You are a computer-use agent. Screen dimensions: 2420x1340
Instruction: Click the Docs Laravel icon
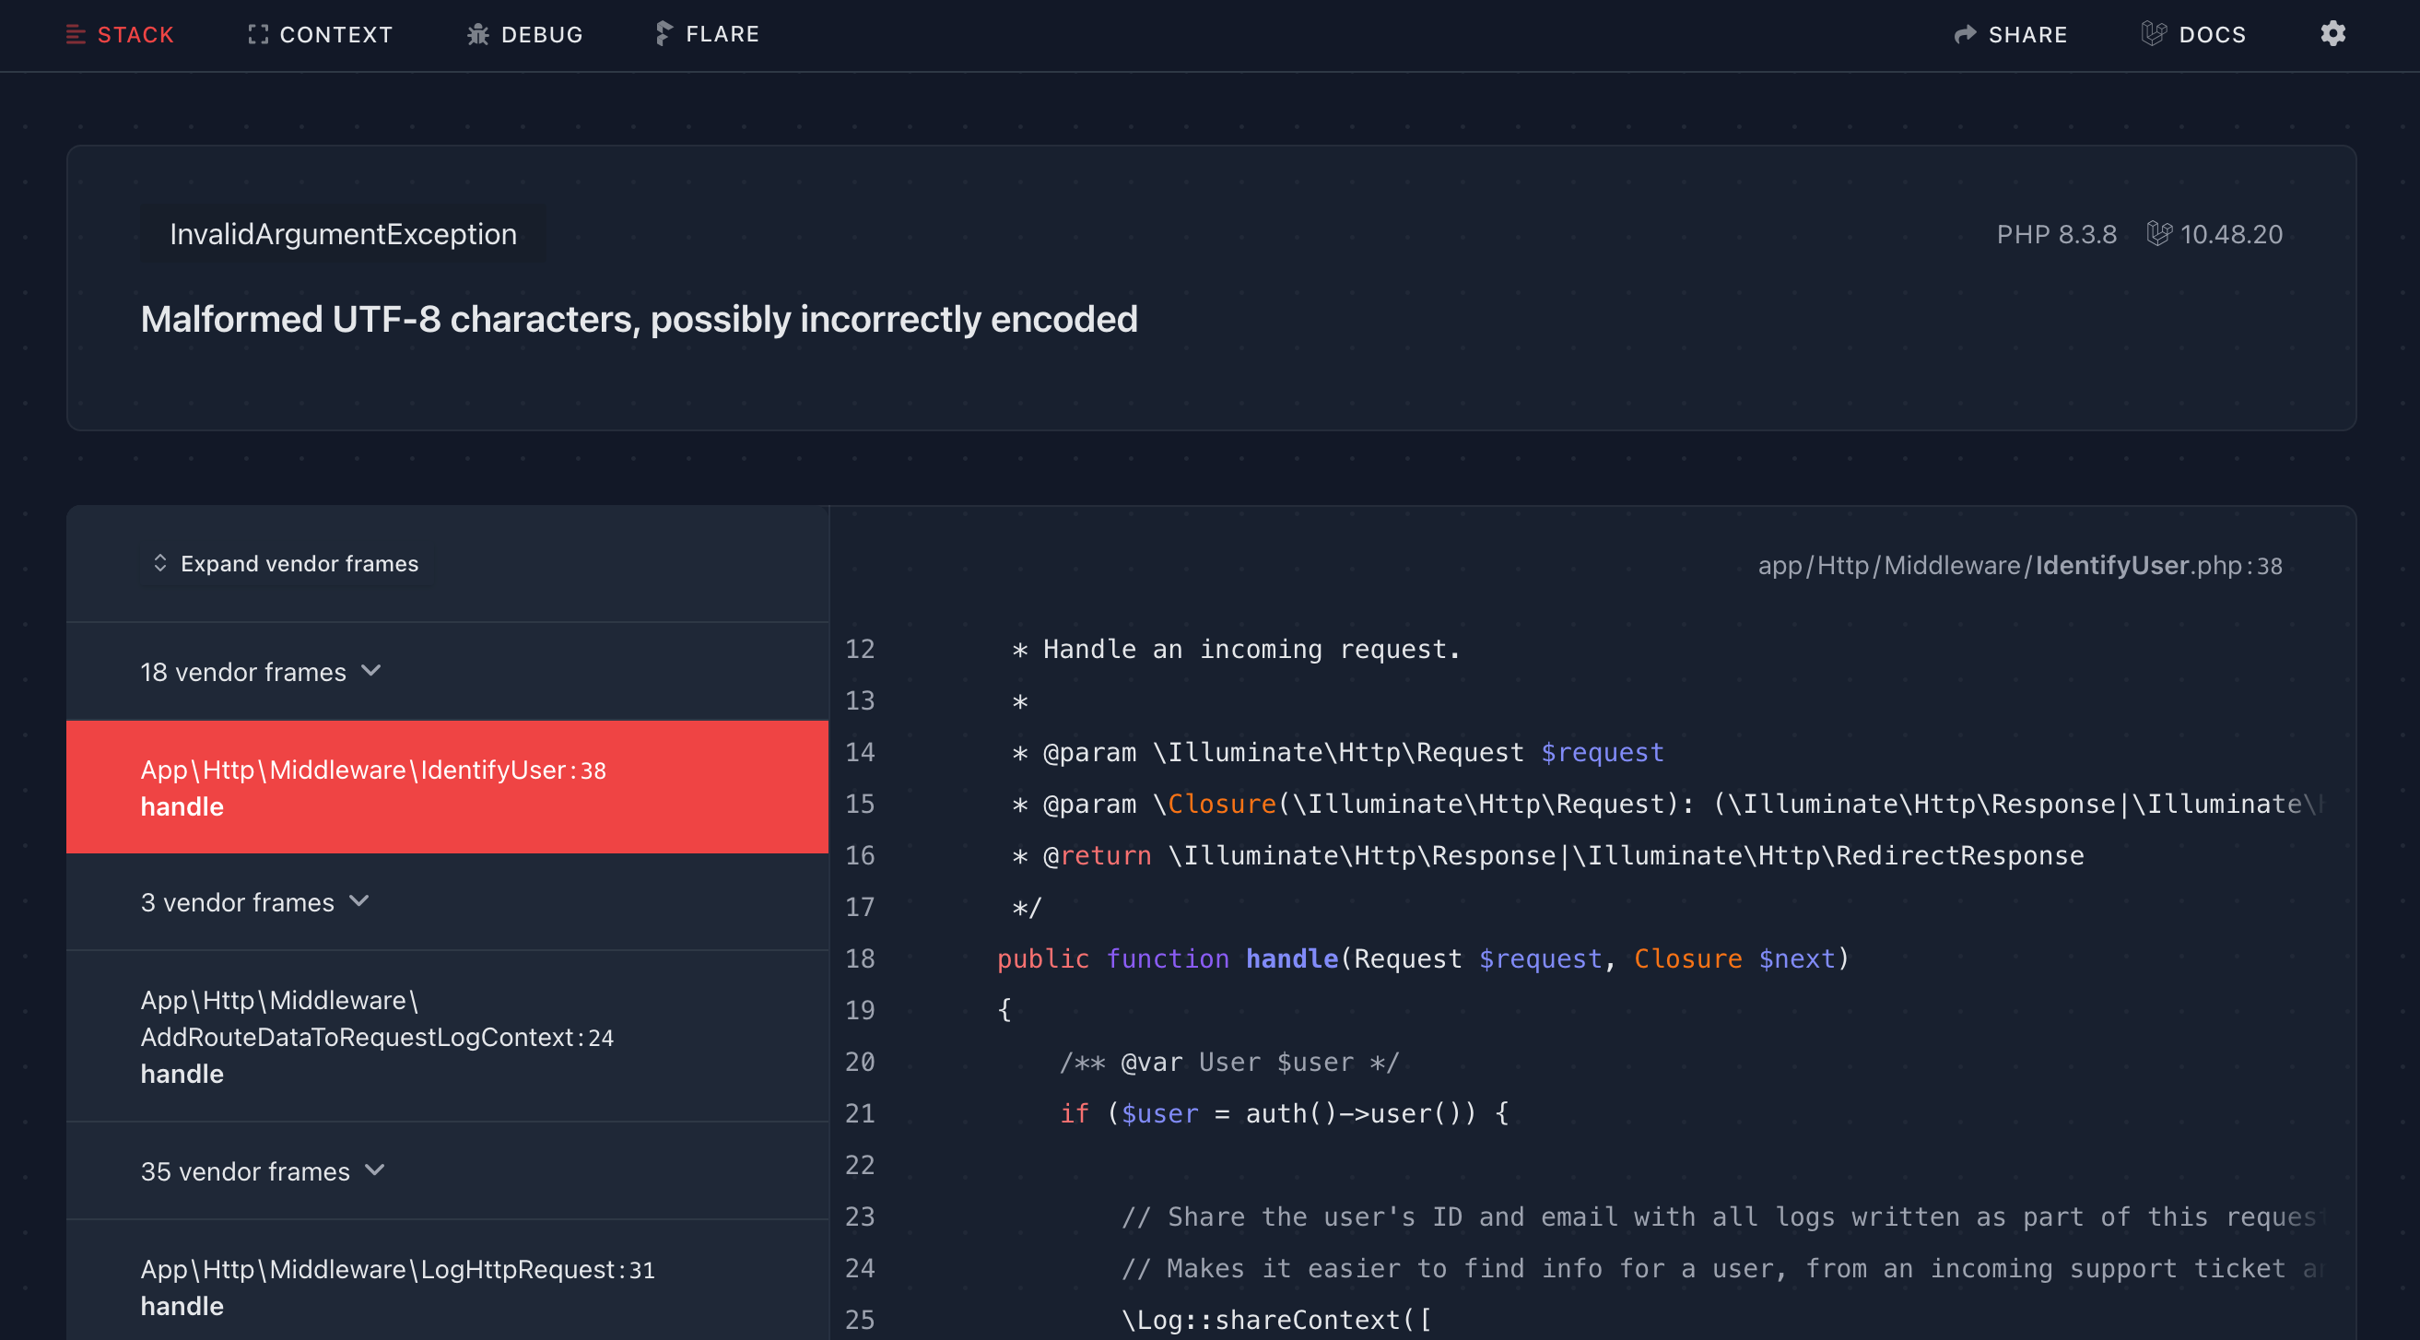click(2153, 34)
